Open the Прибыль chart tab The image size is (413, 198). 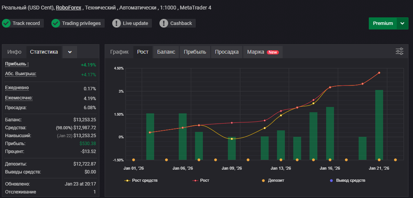(195, 52)
